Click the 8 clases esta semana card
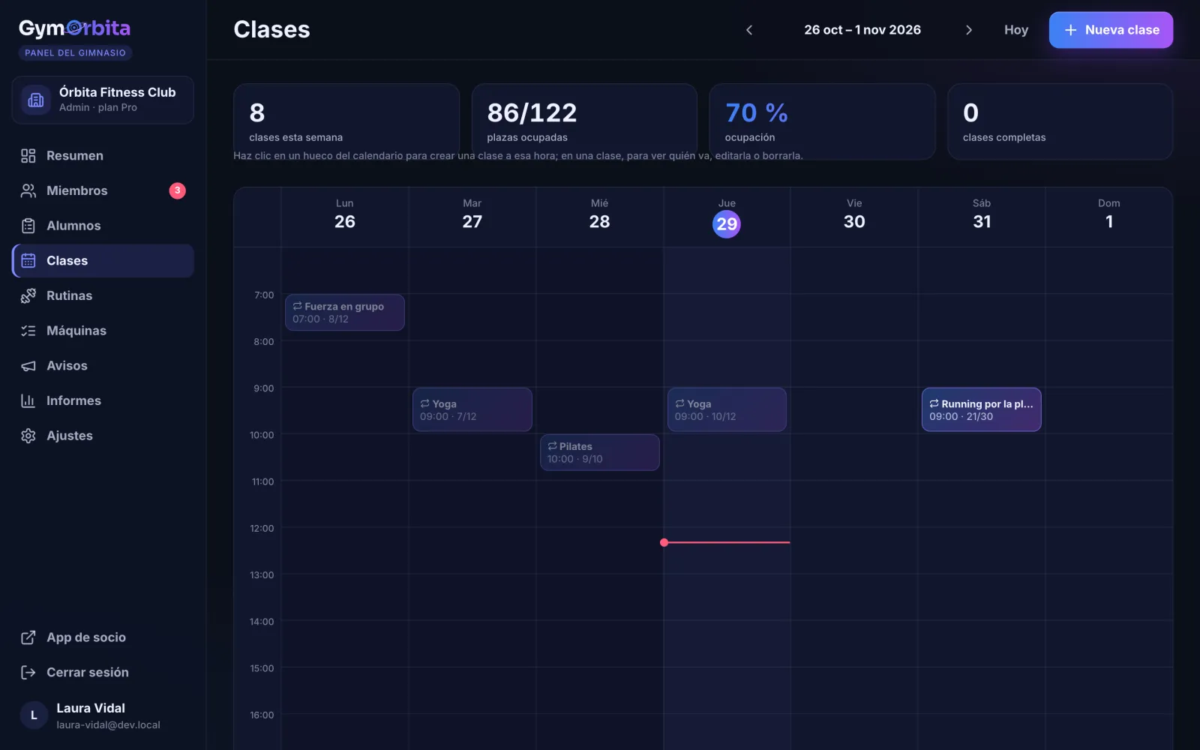The width and height of the screenshot is (1200, 750). click(x=346, y=121)
